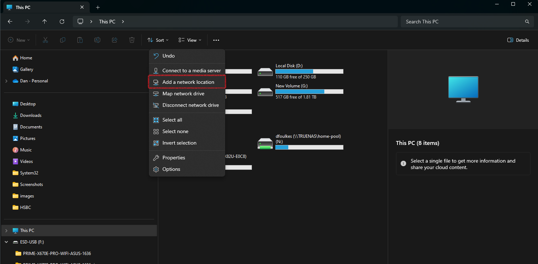Screen dimensions: 538x264
Task: Click the Cut icon in the toolbar
Action: click(x=45, y=40)
